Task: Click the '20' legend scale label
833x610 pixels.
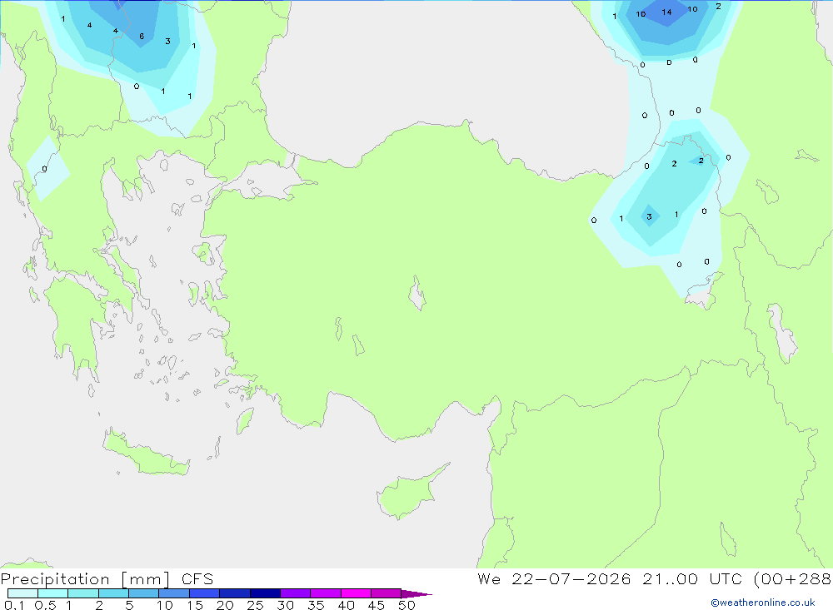Action: pyautogui.click(x=225, y=605)
